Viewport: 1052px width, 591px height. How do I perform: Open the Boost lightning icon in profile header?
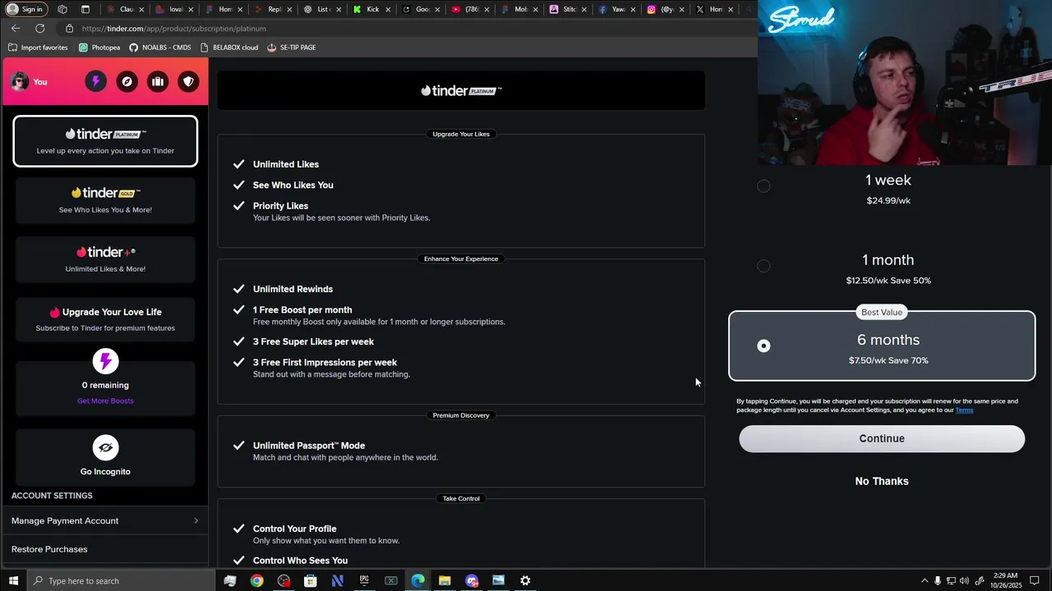tap(95, 81)
